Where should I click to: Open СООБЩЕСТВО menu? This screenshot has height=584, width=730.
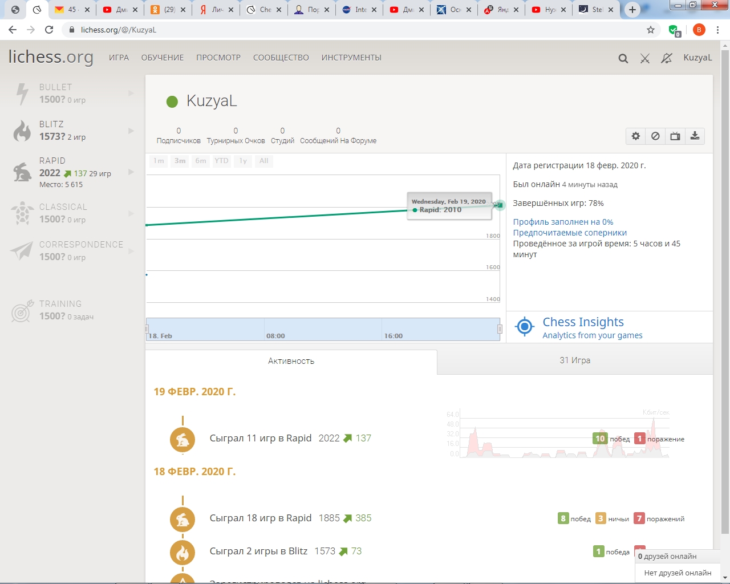pyautogui.click(x=281, y=58)
